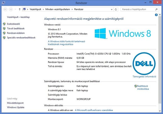Image resolution: width=163 pixels, height=114 pixels.
Task: Open A Microsoft szoftverlicenc-szerződése link
Action: pos(94,110)
